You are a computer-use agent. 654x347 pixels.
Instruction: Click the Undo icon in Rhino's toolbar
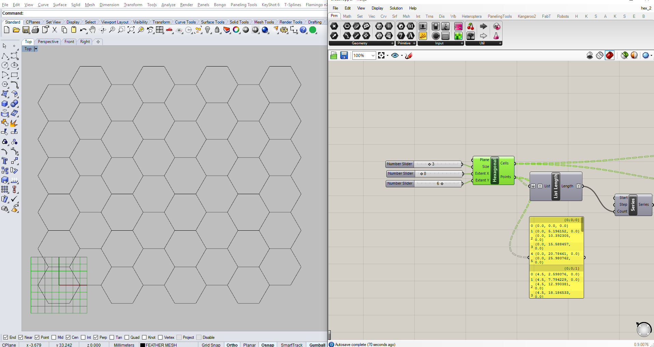(x=83, y=30)
